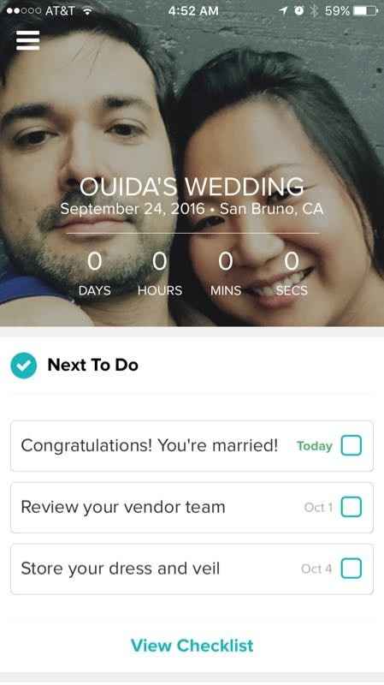Tap the Next To Do heading

tap(93, 365)
